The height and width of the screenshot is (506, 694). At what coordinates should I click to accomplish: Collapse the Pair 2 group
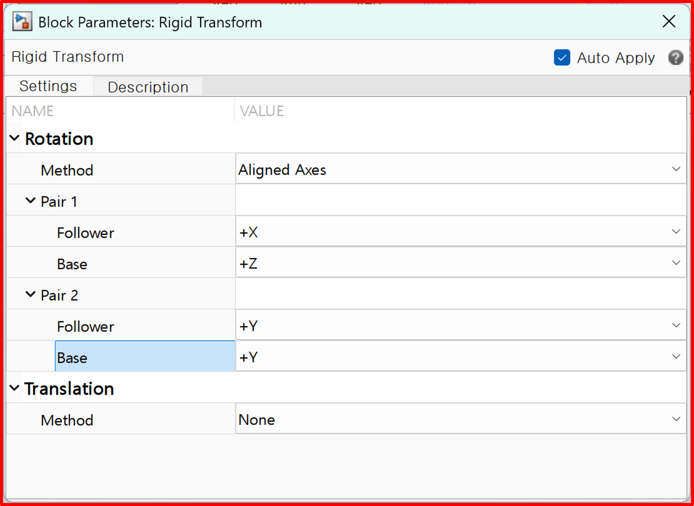pos(30,294)
